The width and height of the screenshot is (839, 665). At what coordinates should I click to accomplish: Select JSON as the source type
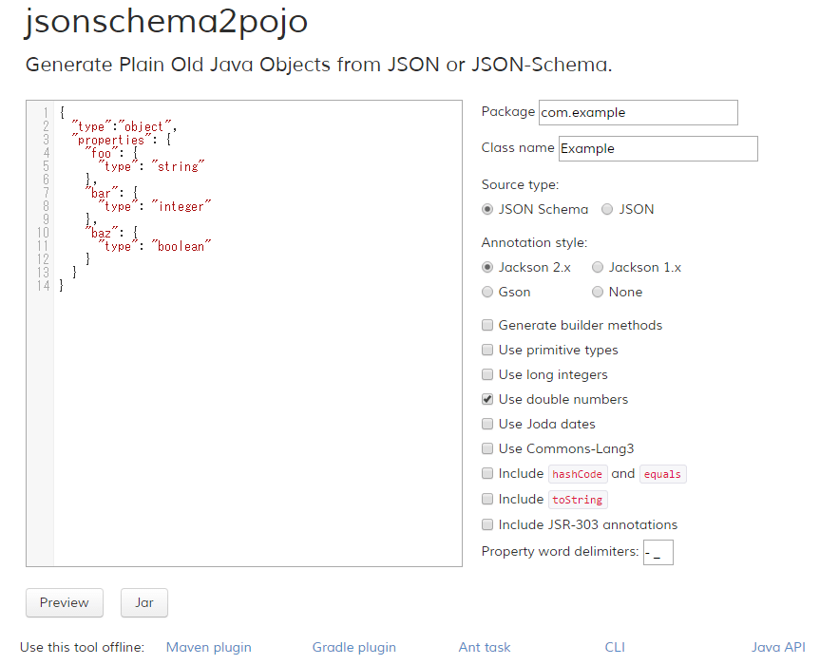tap(607, 209)
